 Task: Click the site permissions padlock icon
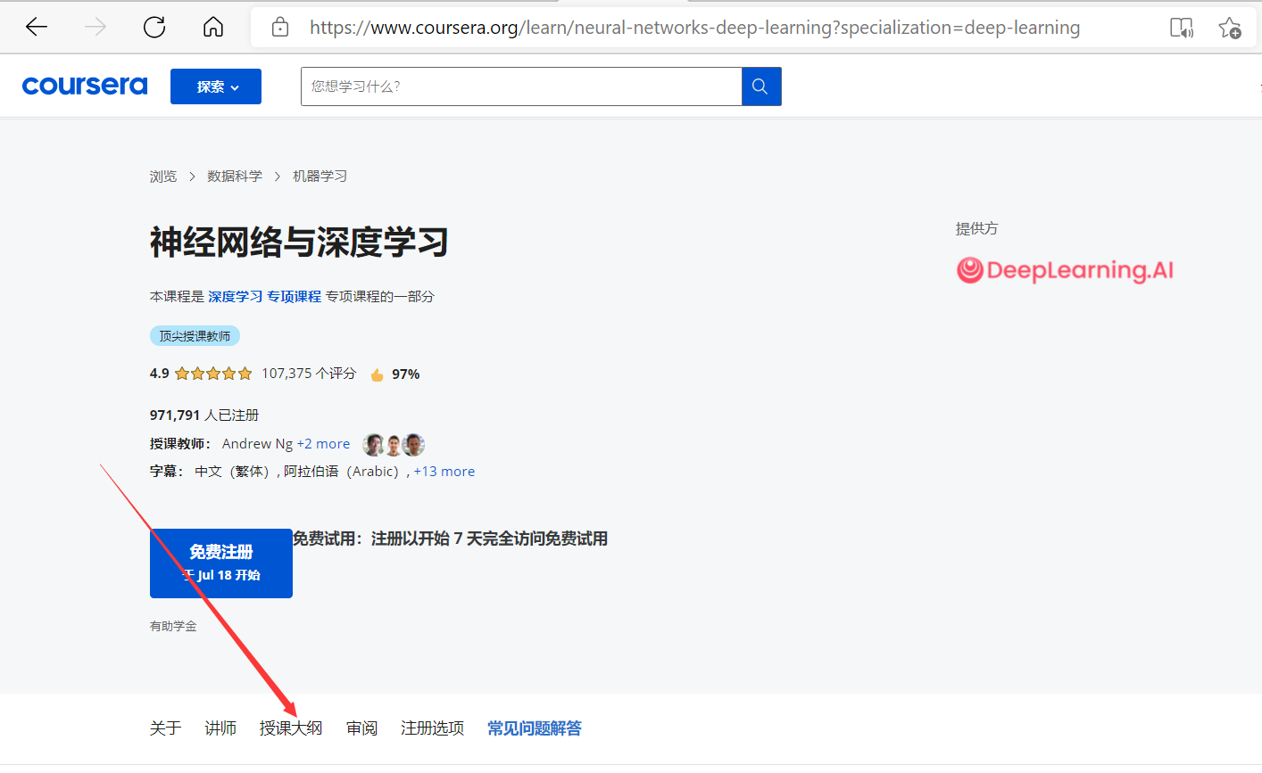[x=279, y=27]
